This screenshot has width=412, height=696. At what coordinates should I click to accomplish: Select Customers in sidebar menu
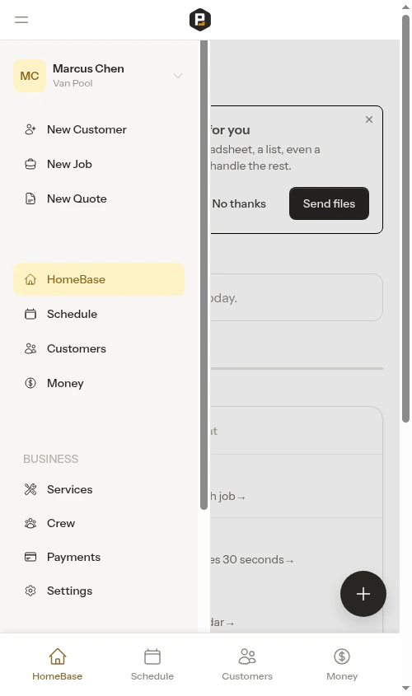pos(99,349)
